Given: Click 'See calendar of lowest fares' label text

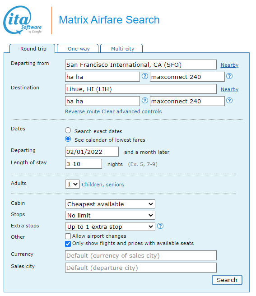Looking at the screenshot, I should point(110,140).
